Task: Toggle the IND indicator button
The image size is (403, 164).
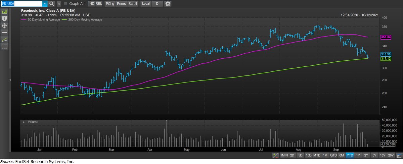Action: click(x=91, y=4)
